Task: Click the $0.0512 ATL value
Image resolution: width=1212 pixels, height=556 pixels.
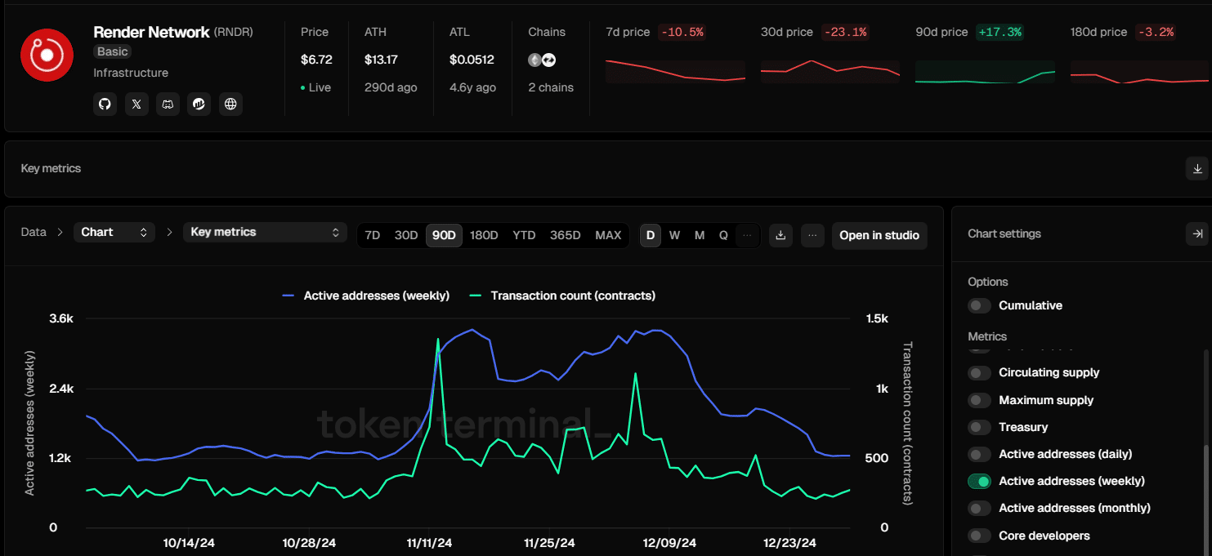Action: pos(472,60)
